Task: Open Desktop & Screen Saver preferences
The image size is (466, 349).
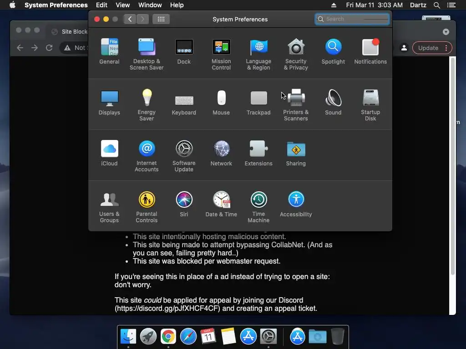Action: coord(147,54)
